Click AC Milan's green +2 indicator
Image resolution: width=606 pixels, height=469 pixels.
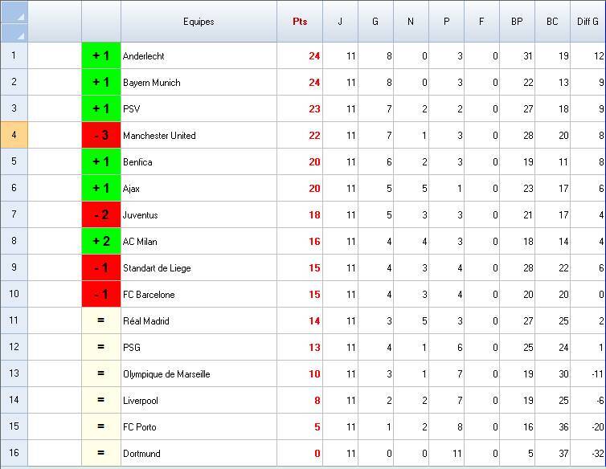[x=101, y=242]
